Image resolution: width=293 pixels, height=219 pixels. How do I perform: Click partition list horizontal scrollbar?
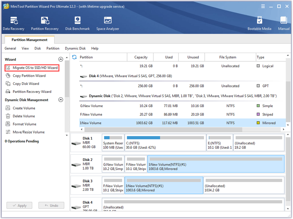[x=163, y=129]
